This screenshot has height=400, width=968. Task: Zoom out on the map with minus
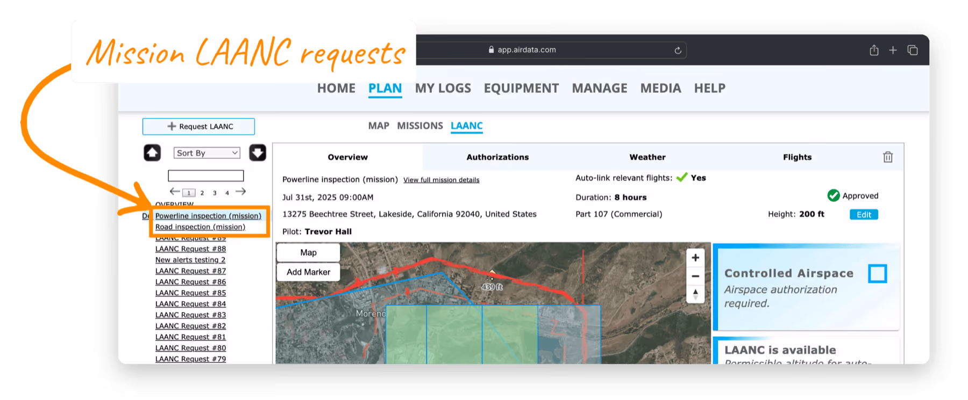coord(695,276)
